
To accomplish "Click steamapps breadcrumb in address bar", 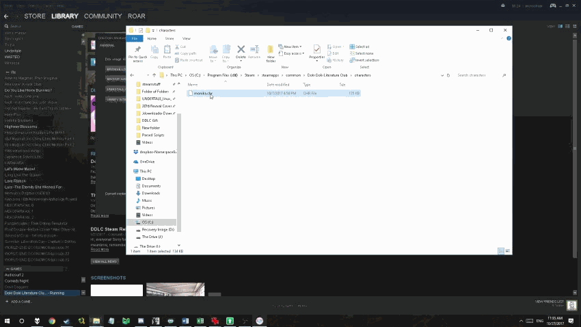I will (270, 75).
